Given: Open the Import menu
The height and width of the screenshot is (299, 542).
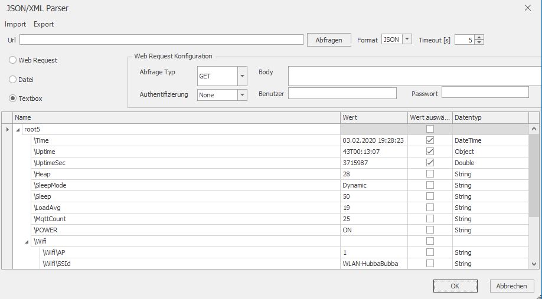Looking at the screenshot, I should [15, 24].
